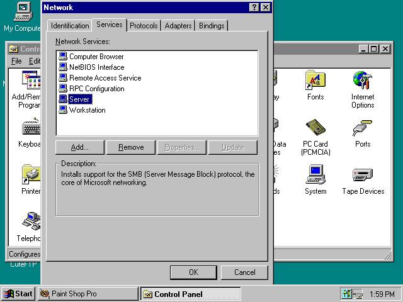Open File menu in Control Panel
Screen dimensions: 403x302
(16, 61)
